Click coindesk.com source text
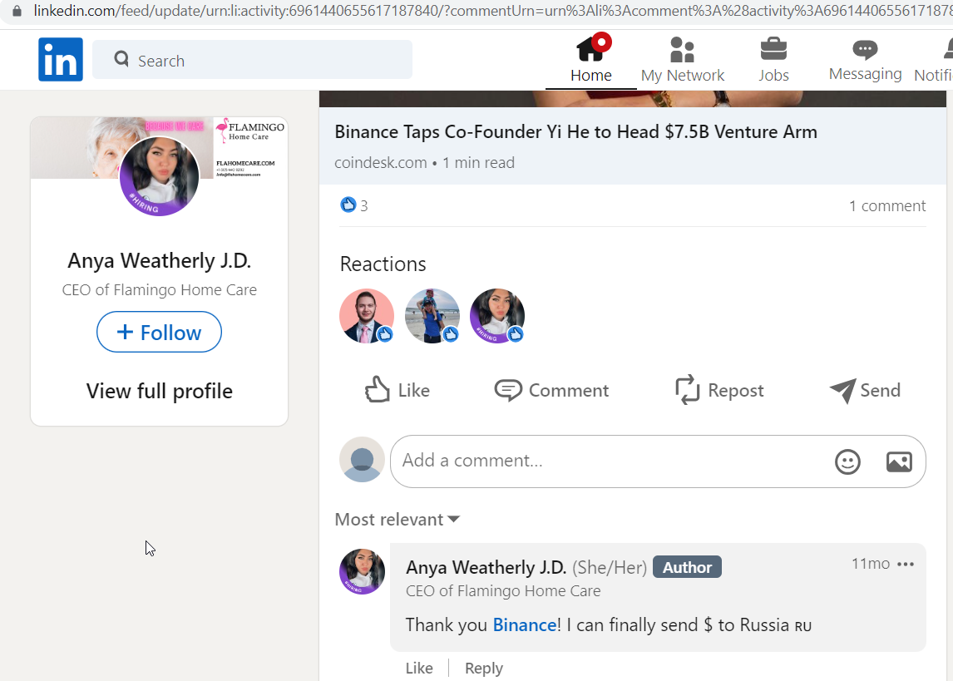This screenshot has width=953, height=681. 381,163
